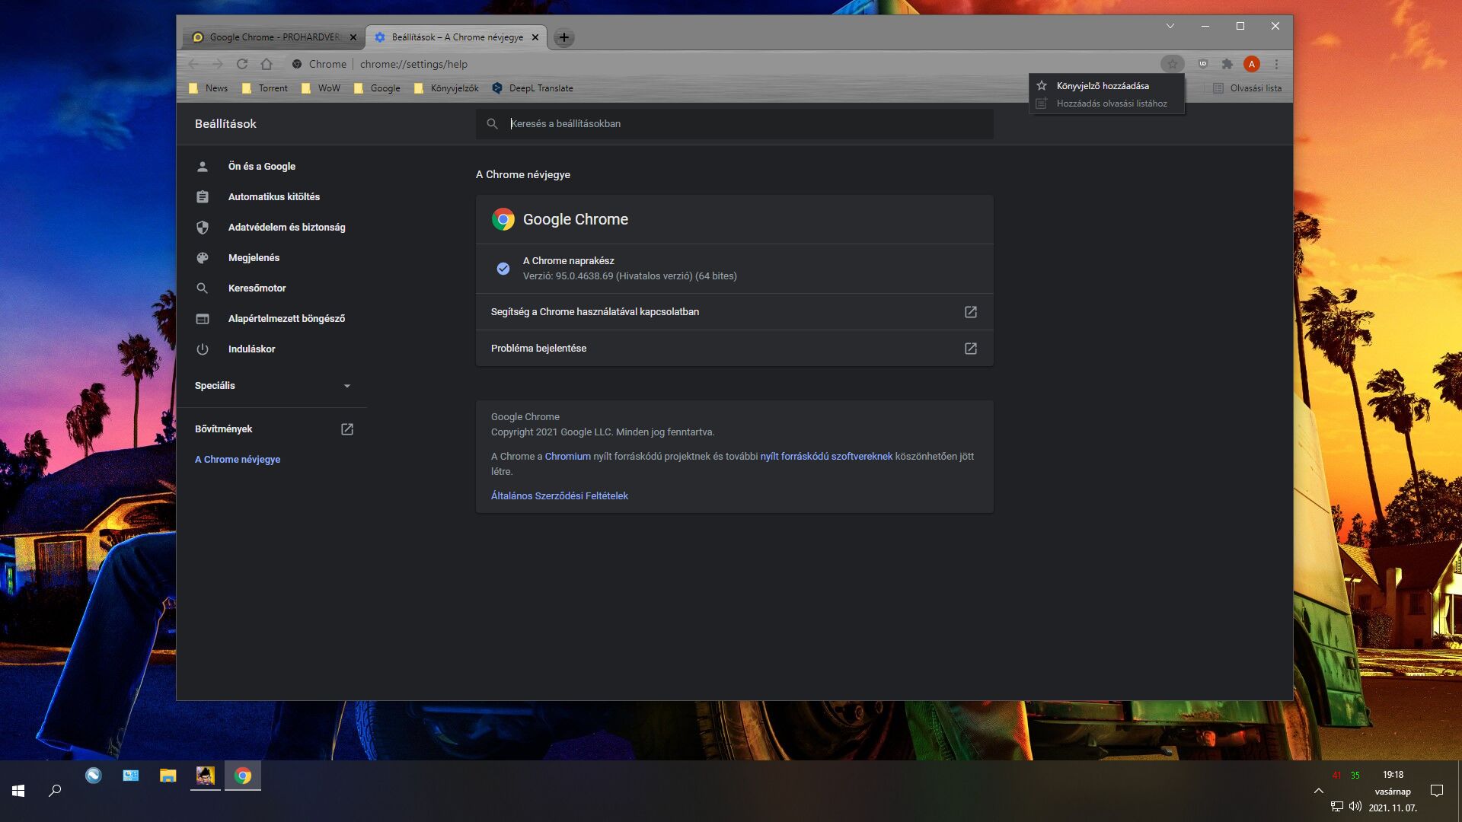Click the reload page icon
1462x822 pixels.
[x=242, y=64]
